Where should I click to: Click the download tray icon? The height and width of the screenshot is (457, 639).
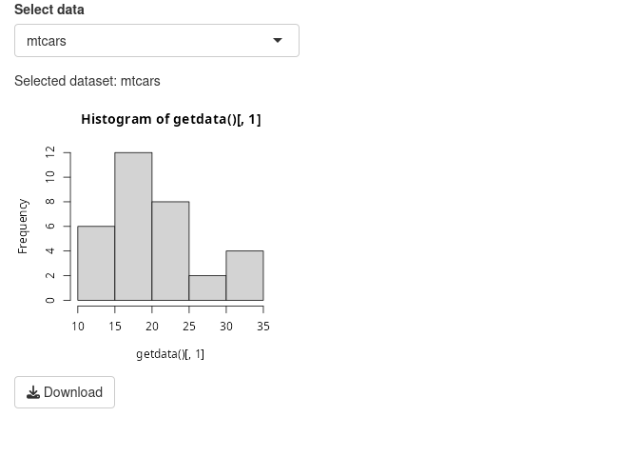[33, 392]
